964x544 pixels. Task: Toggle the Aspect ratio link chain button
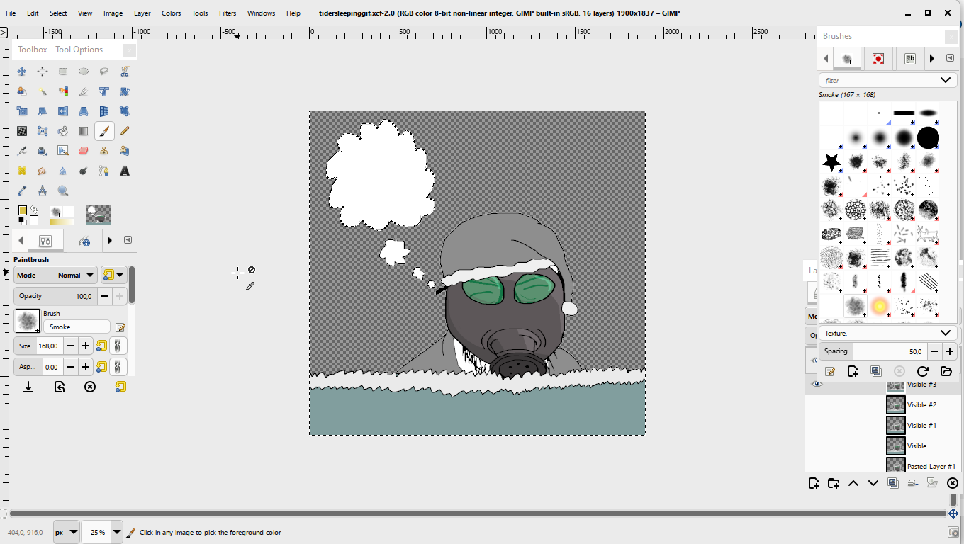(118, 367)
